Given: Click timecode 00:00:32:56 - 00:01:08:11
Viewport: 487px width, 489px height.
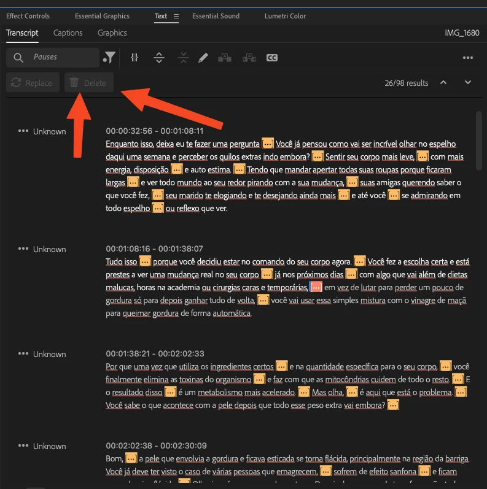Looking at the screenshot, I should 155,131.
